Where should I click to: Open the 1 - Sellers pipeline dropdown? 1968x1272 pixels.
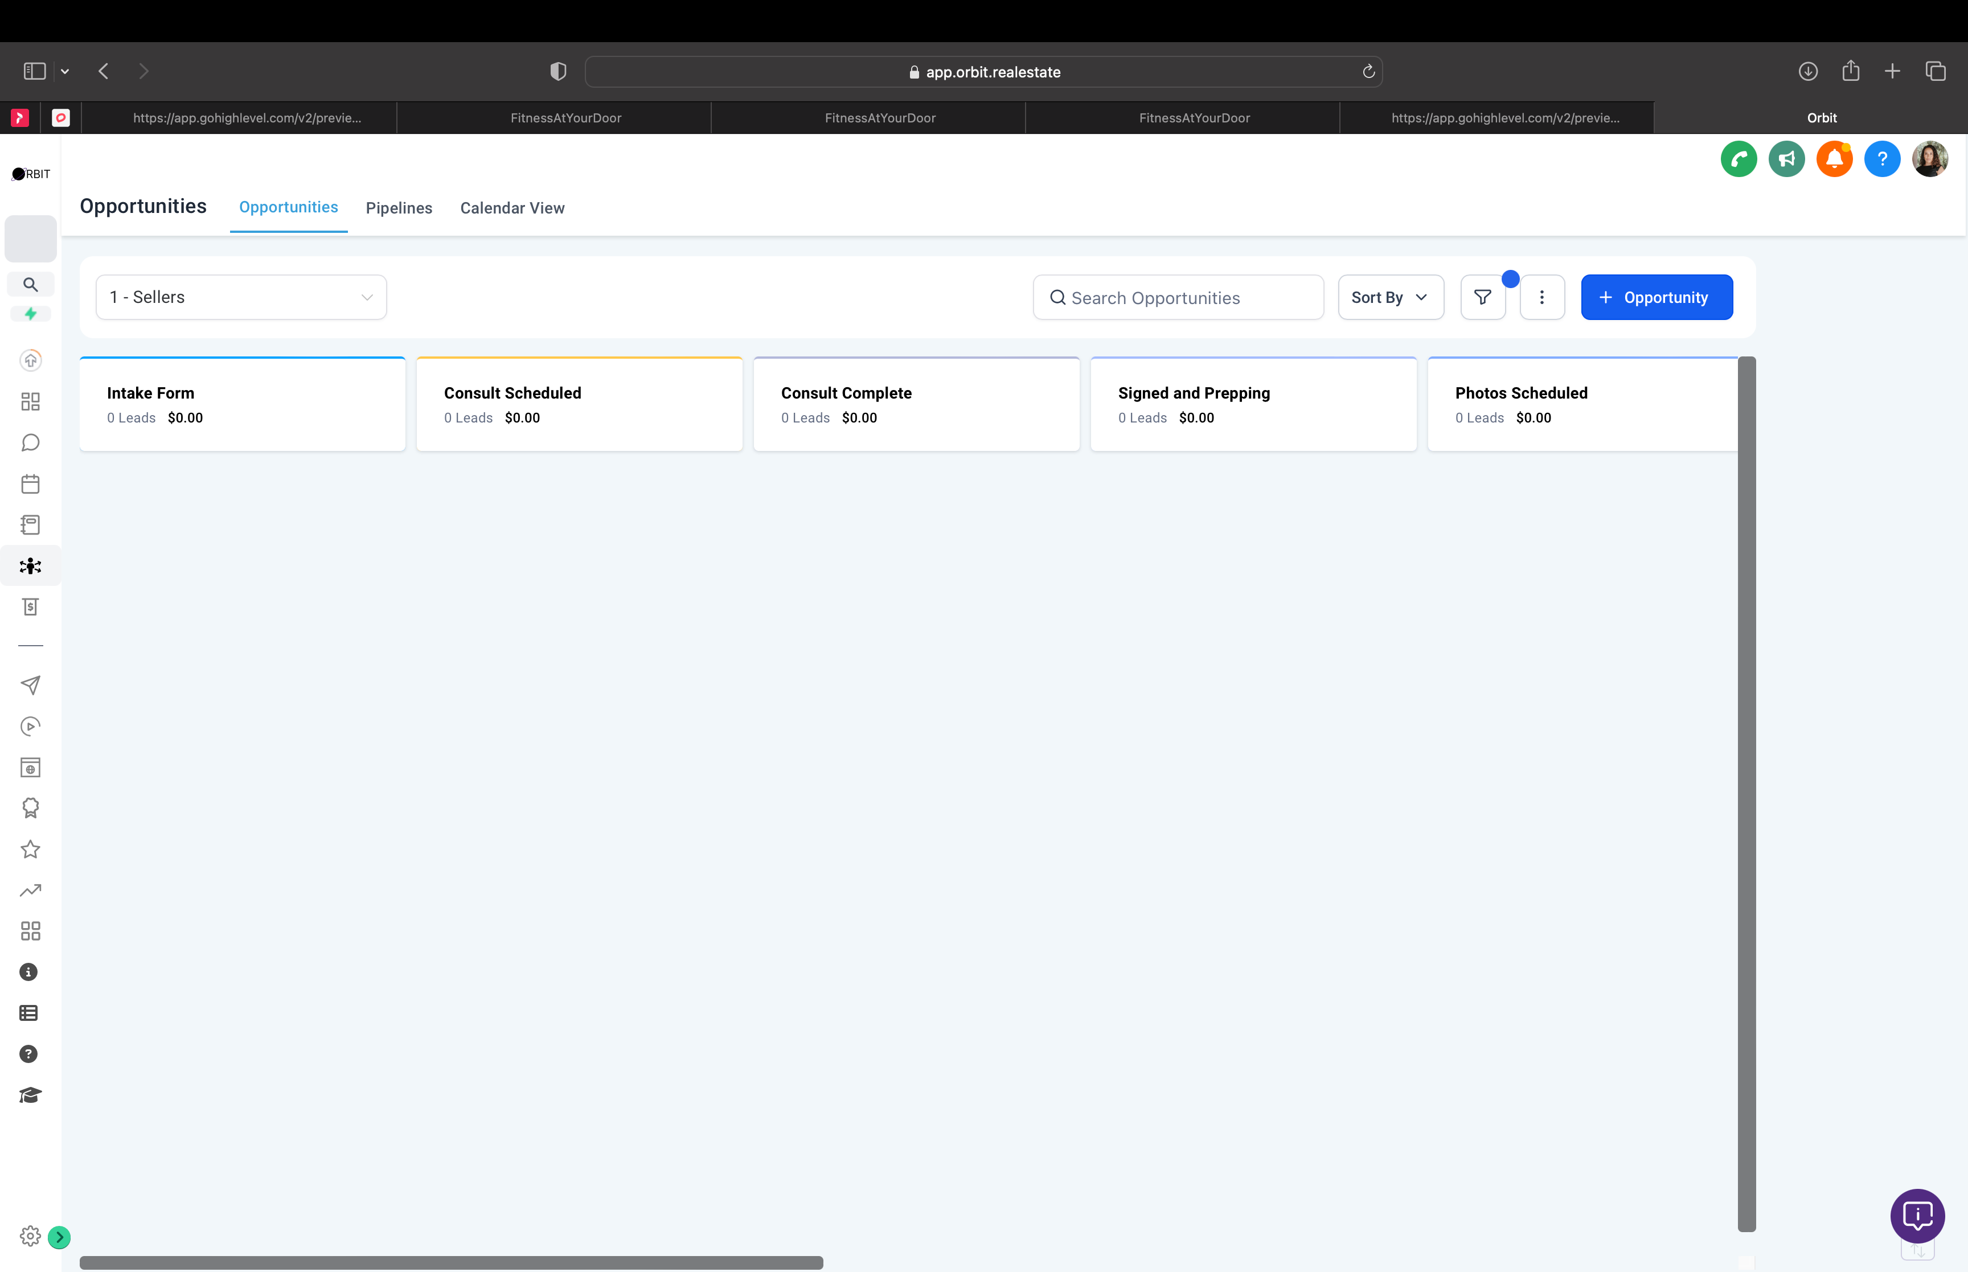241,297
